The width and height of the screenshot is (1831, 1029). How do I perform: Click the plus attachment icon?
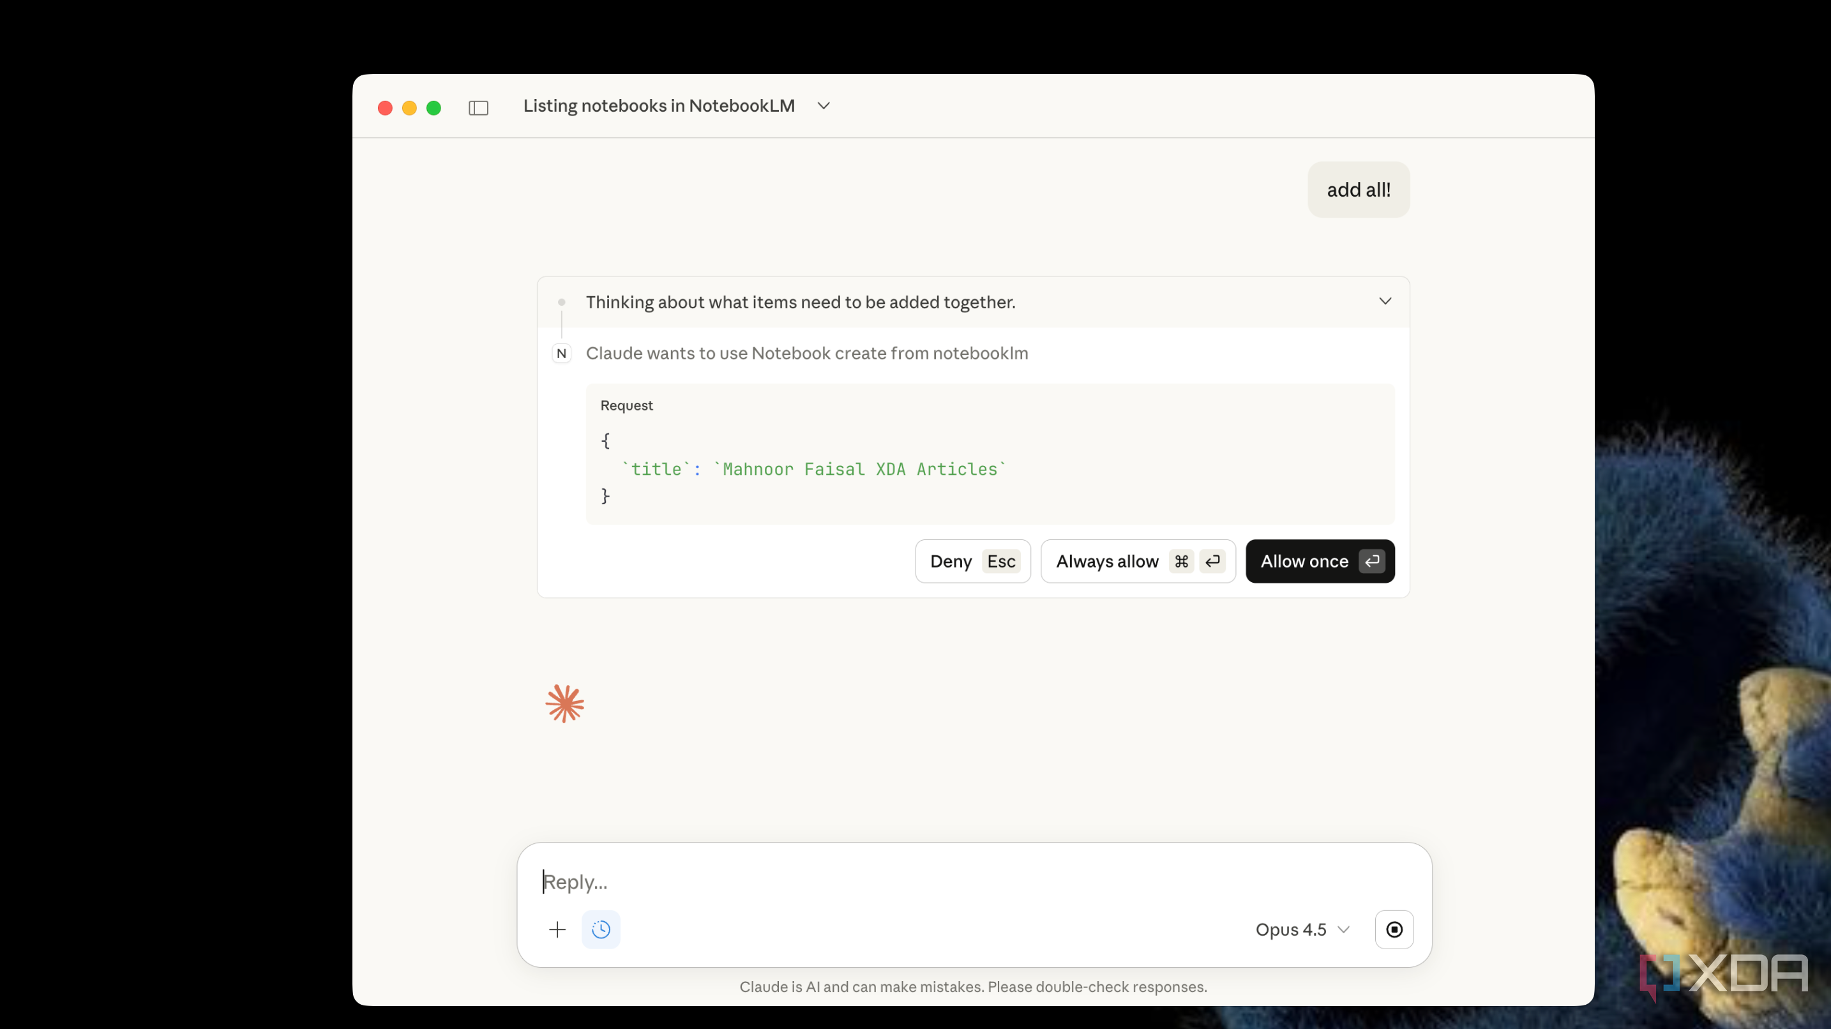[557, 929]
